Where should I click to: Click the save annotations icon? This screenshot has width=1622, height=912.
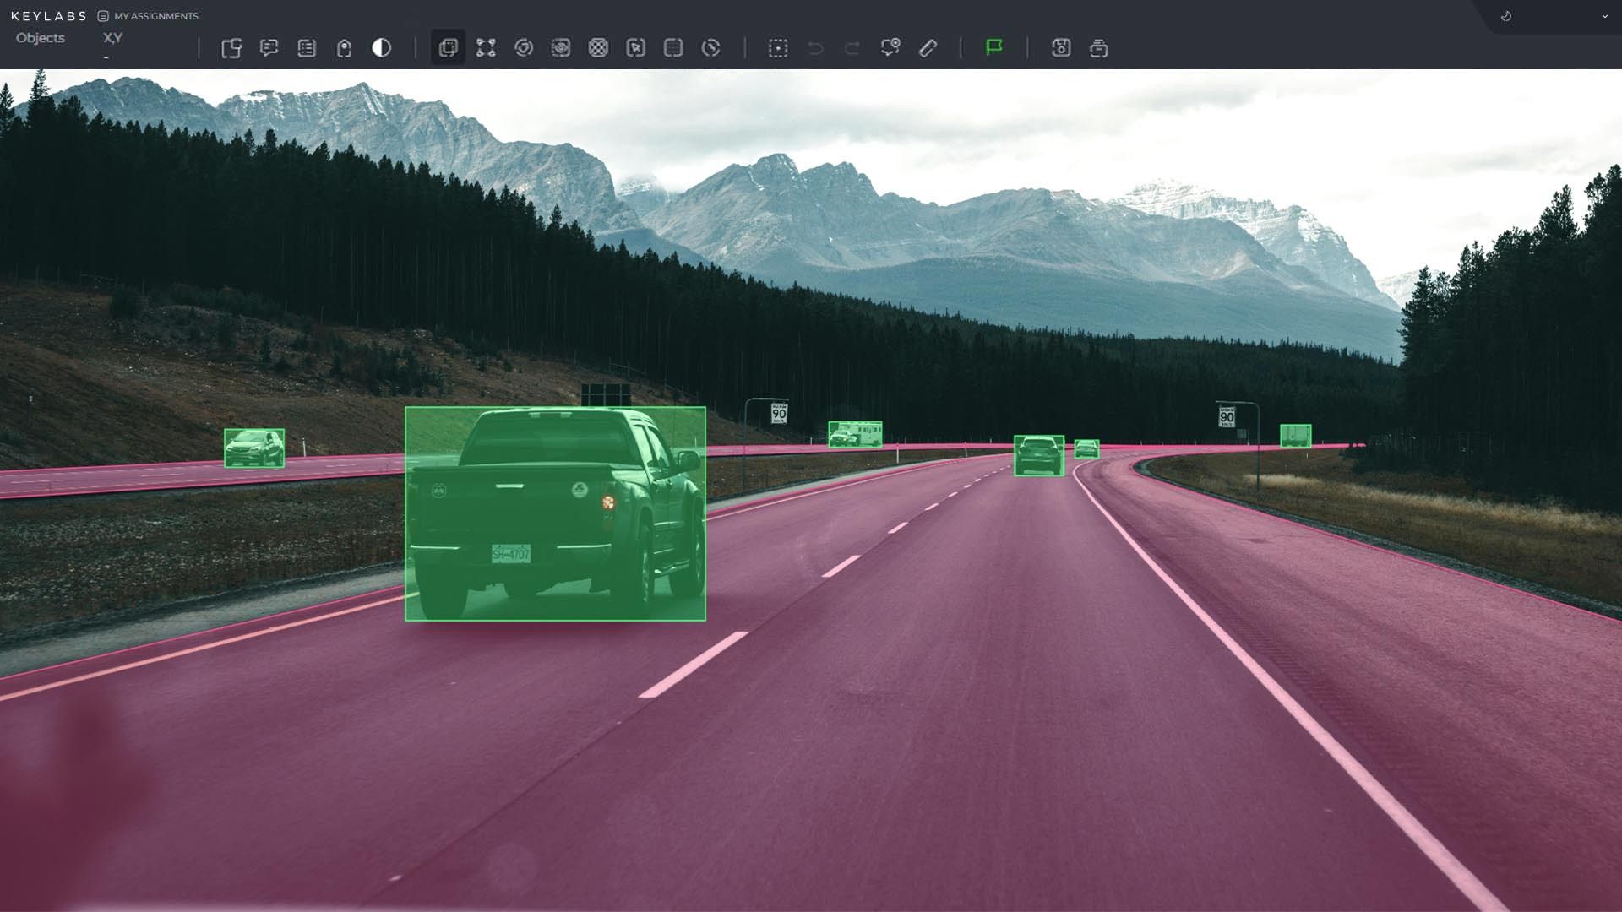1061,48
